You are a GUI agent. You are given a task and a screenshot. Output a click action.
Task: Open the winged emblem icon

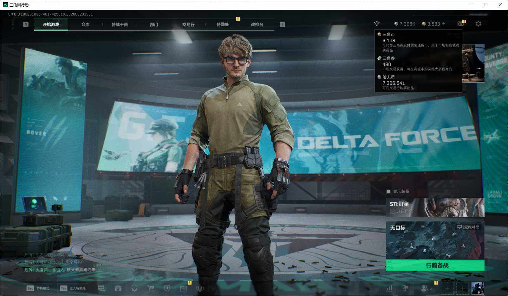[200, 288]
